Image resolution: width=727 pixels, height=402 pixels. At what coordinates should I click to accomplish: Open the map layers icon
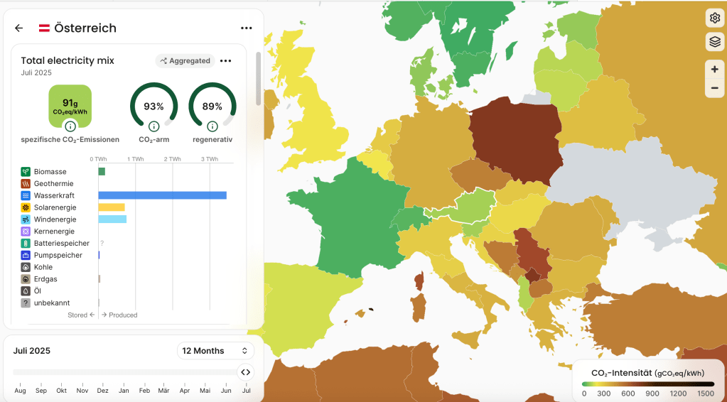[714, 42]
